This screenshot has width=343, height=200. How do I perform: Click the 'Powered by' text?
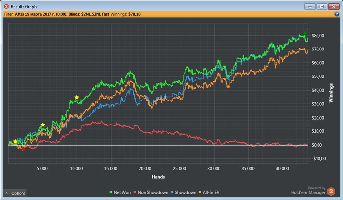[x=317, y=188]
